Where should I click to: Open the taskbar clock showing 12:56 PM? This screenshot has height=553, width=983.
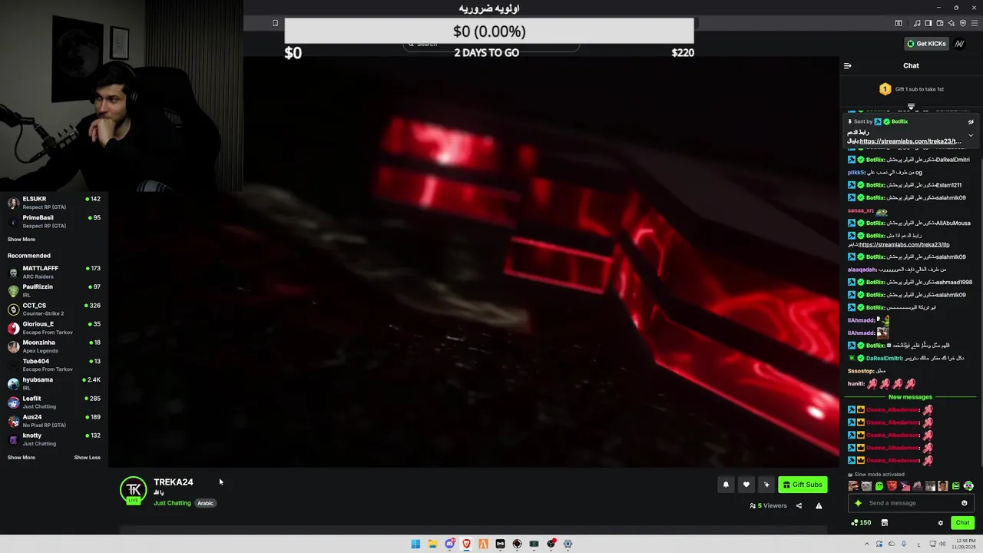point(962,544)
